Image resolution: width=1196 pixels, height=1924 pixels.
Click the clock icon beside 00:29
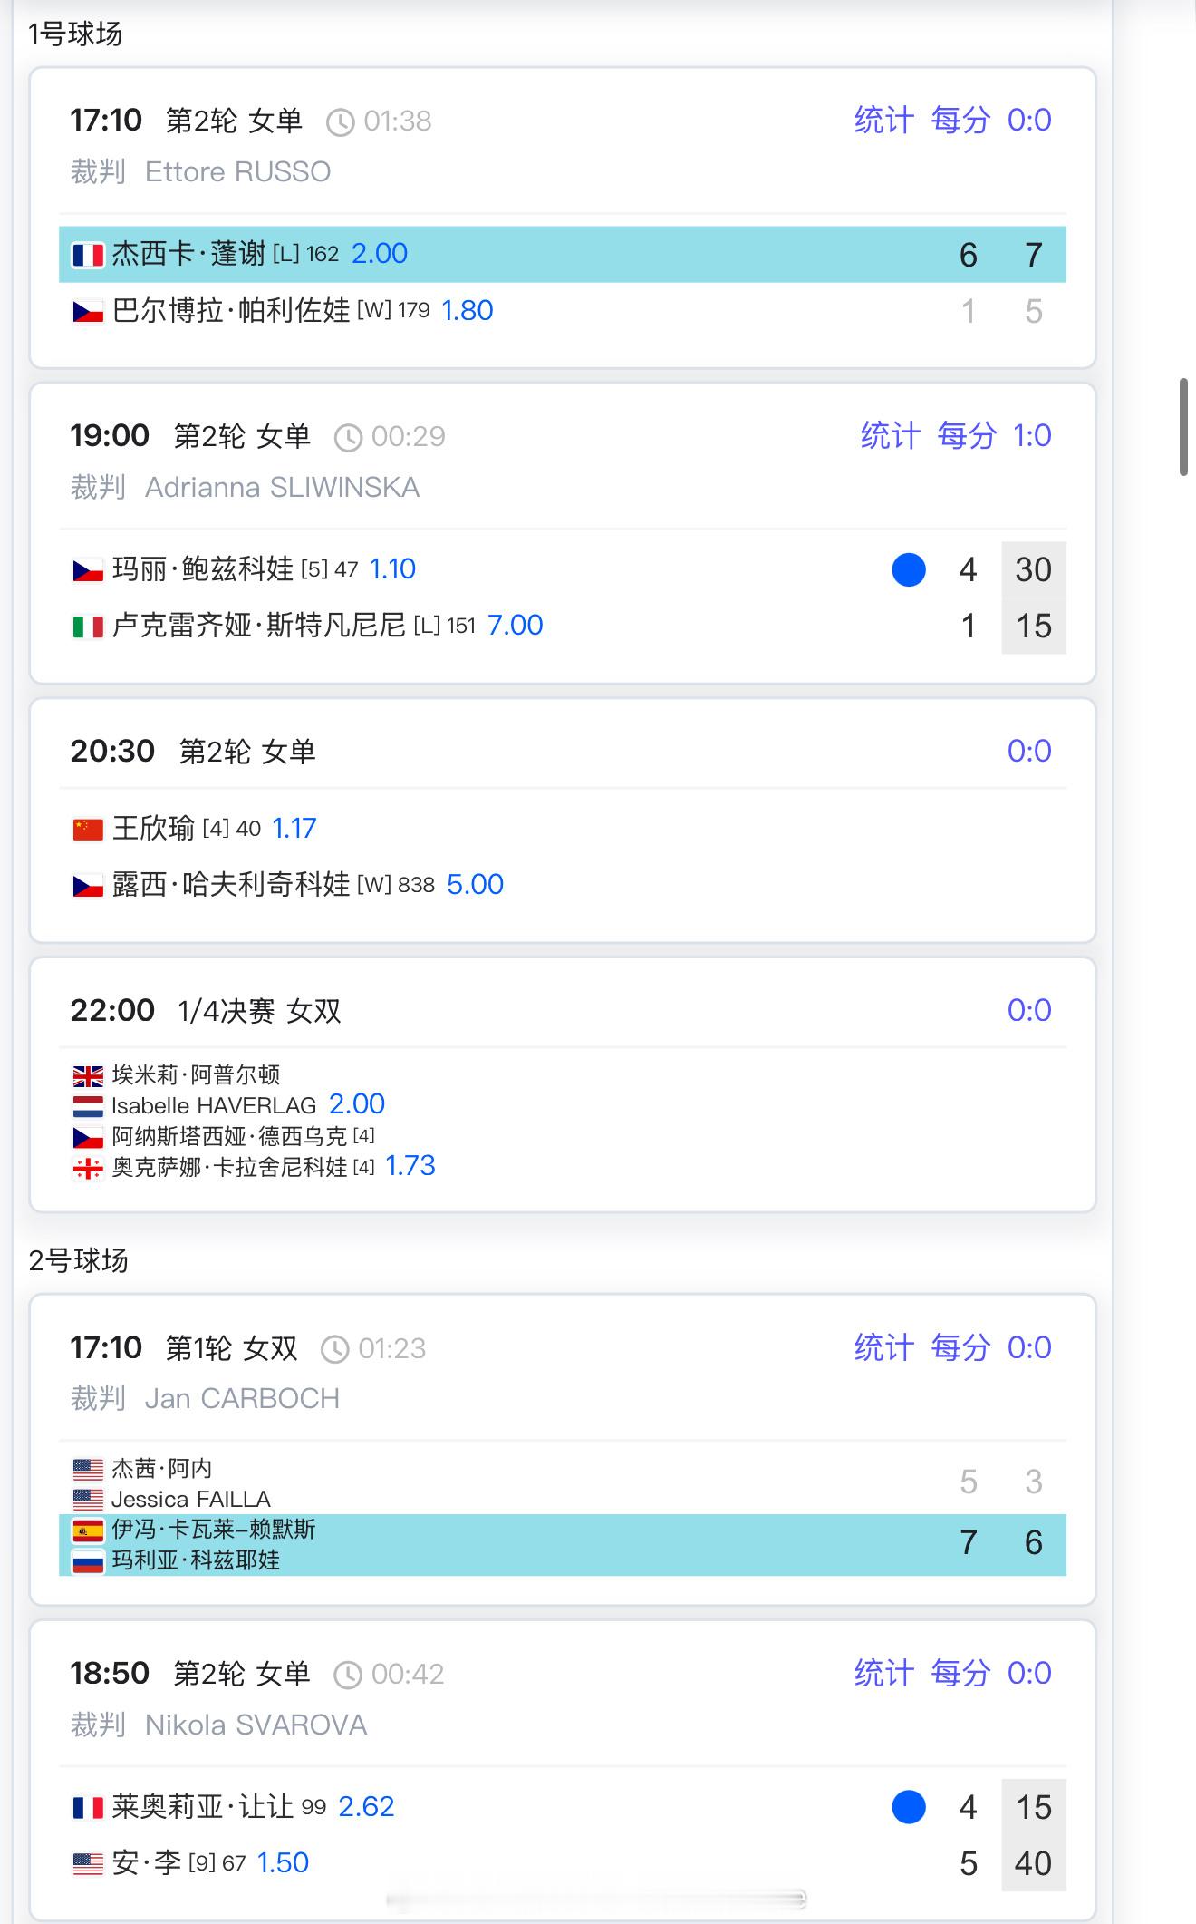[348, 438]
